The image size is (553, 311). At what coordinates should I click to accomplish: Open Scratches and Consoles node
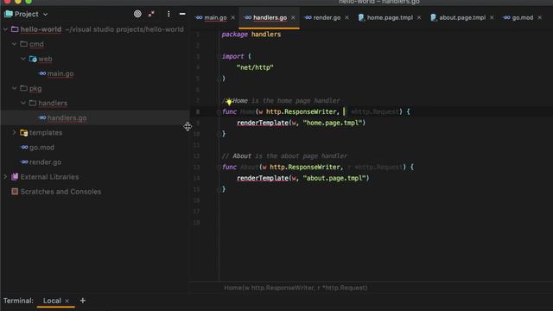tap(60, 192)
